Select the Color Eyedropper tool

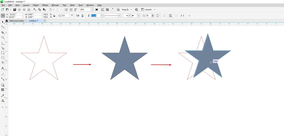pos(3,96)
